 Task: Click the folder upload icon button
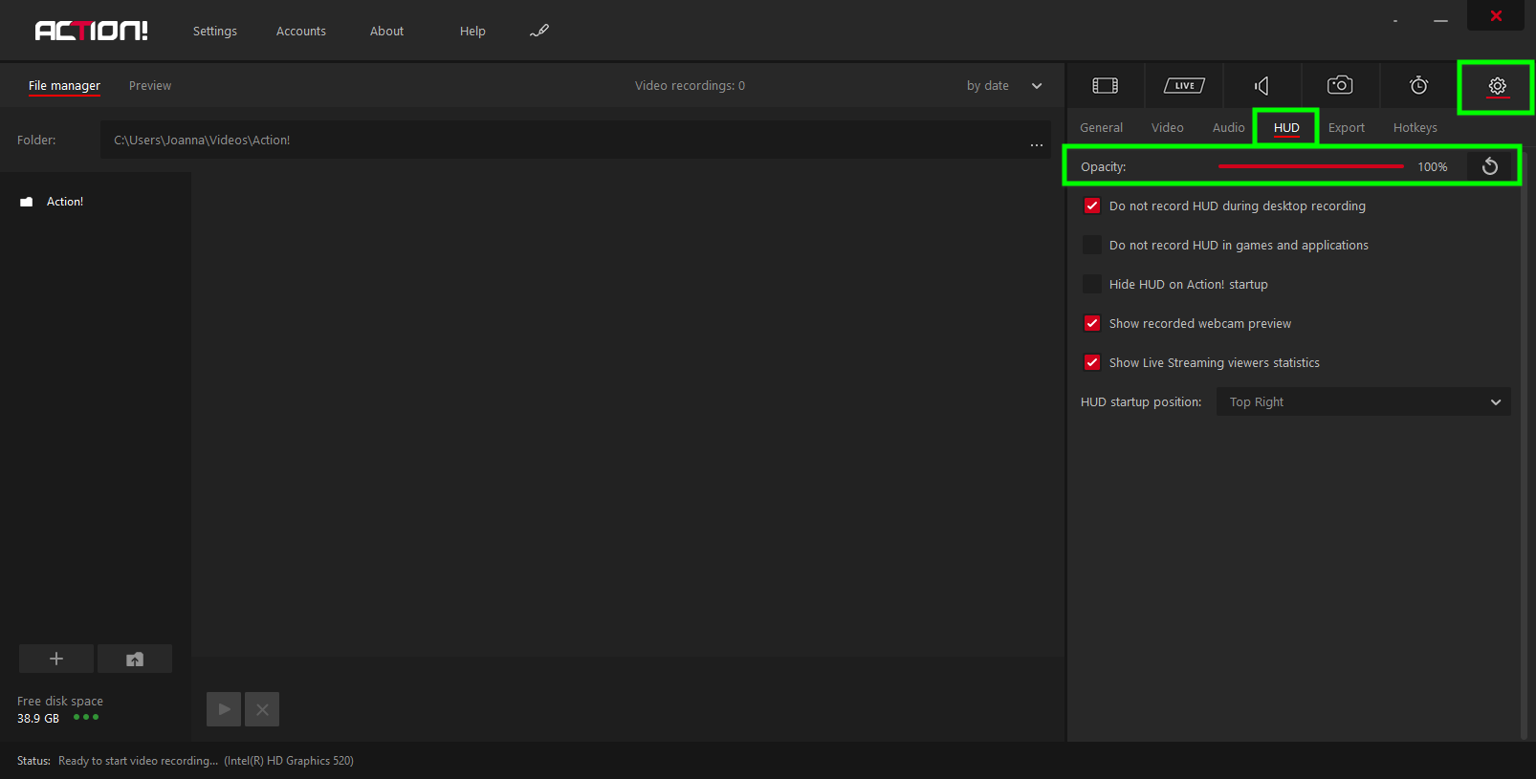coord(135,659)
